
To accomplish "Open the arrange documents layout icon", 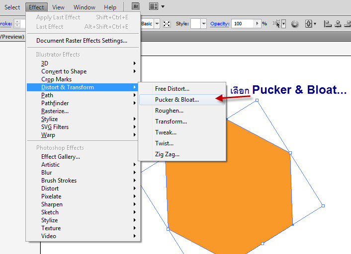I will tap(153, 6).
